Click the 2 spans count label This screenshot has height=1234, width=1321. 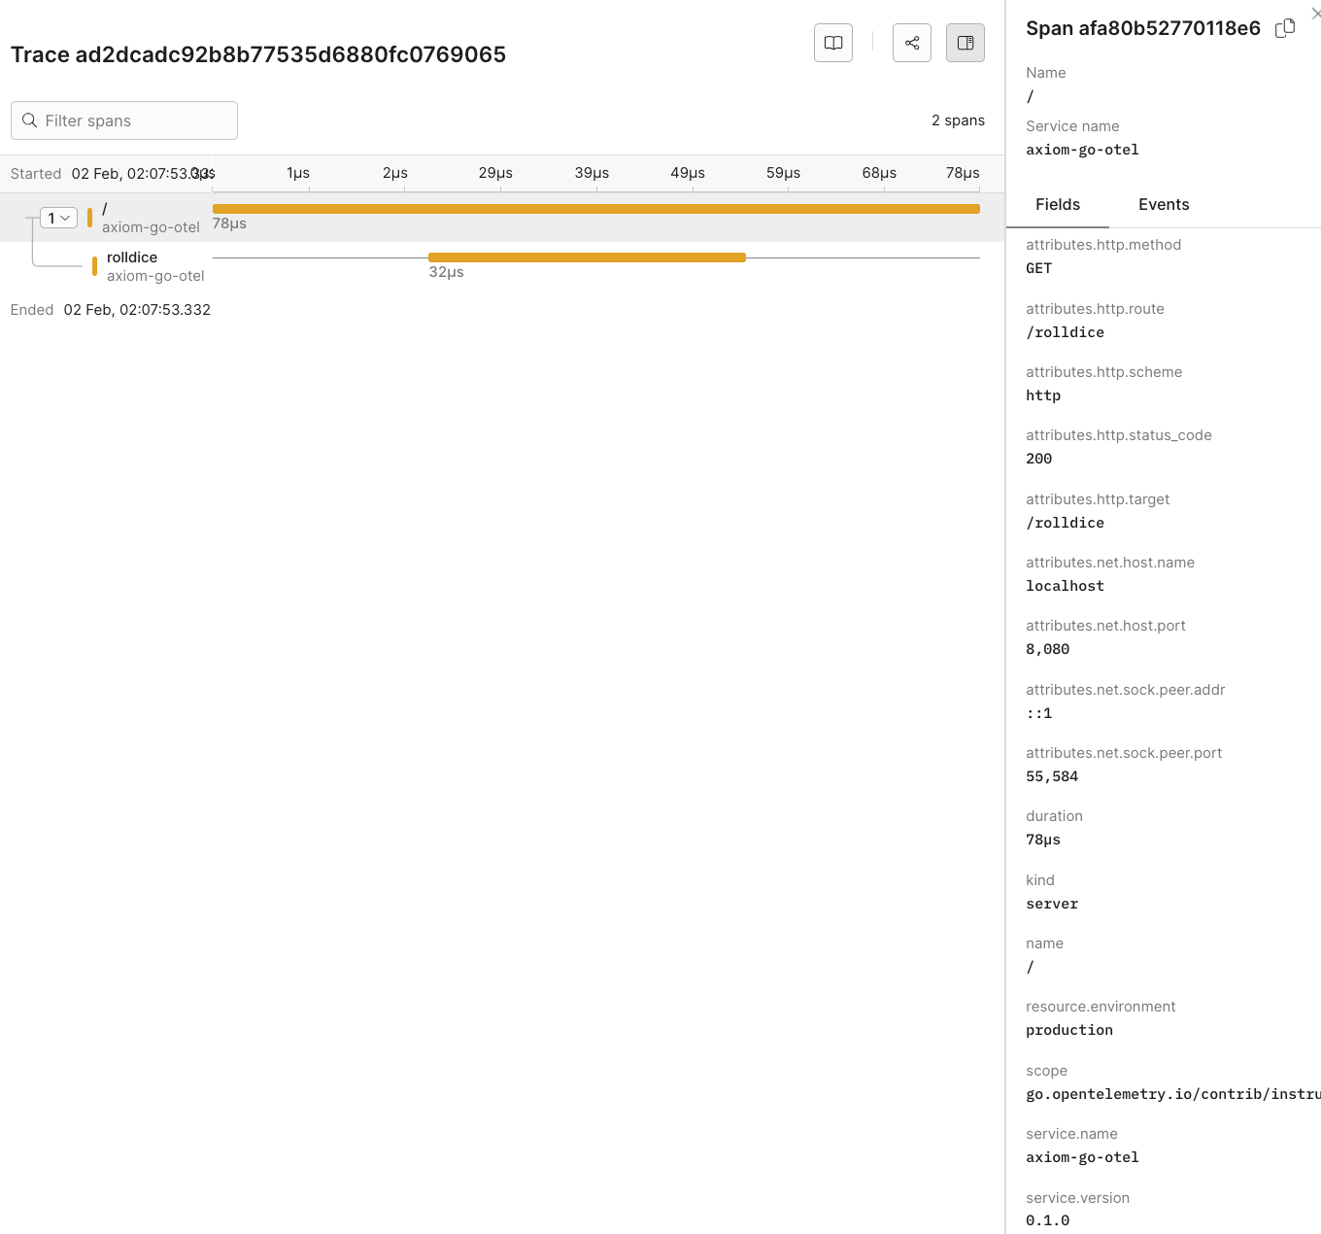coord(958,120)
